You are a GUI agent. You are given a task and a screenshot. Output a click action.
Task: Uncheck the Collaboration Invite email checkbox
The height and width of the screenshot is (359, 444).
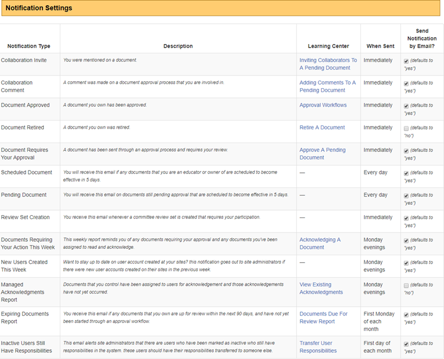(x=406, y=61)
